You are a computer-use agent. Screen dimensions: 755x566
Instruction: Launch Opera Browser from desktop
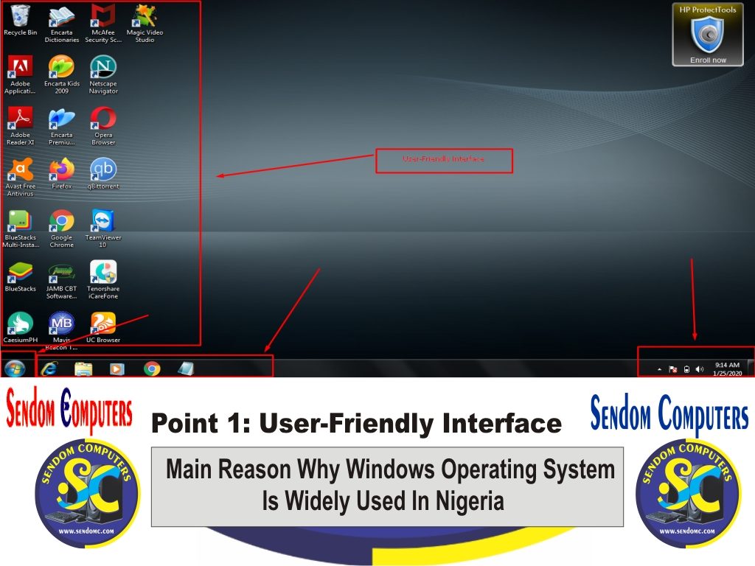[103, 126]
